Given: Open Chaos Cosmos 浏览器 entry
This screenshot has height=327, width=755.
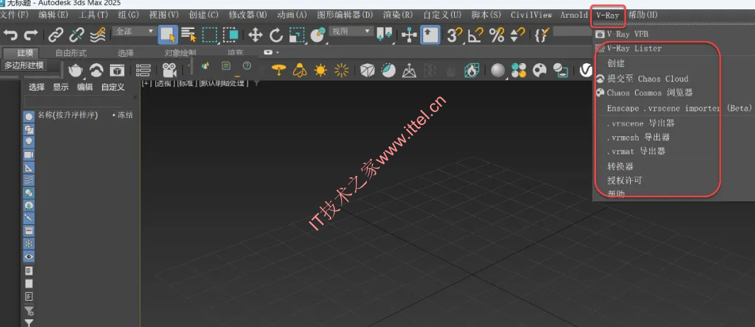Looking at the screenshot, I should [x=649, y=92].
